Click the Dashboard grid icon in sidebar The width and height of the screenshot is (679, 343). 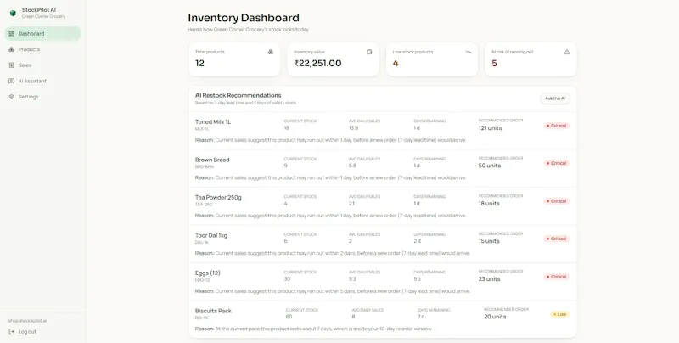11,34
